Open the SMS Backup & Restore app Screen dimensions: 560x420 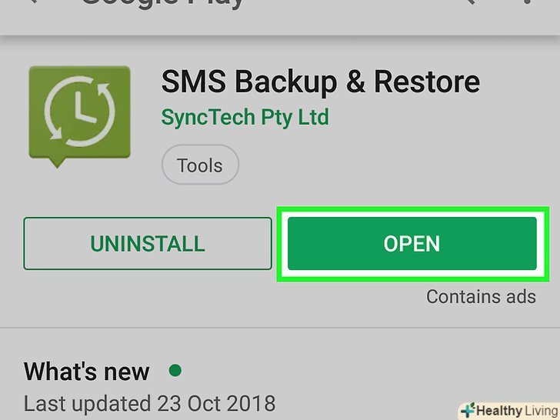click(412, 243)
